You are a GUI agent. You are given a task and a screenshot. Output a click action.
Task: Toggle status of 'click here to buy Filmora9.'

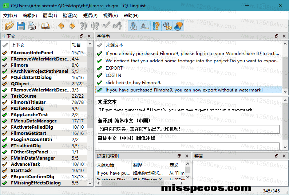click(99, 83)
